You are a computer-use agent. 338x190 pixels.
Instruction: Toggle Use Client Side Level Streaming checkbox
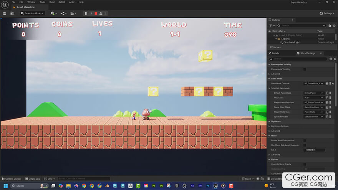tap(305, 145)
